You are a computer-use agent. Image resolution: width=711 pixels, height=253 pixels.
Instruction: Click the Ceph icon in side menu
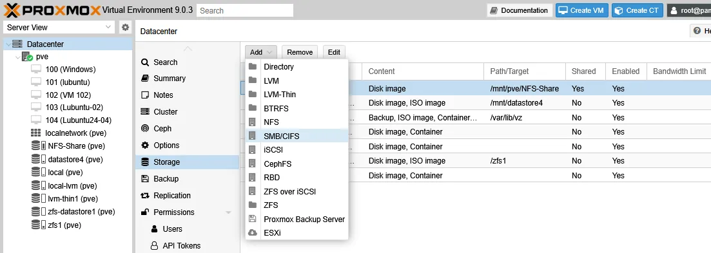click(145, 128)
